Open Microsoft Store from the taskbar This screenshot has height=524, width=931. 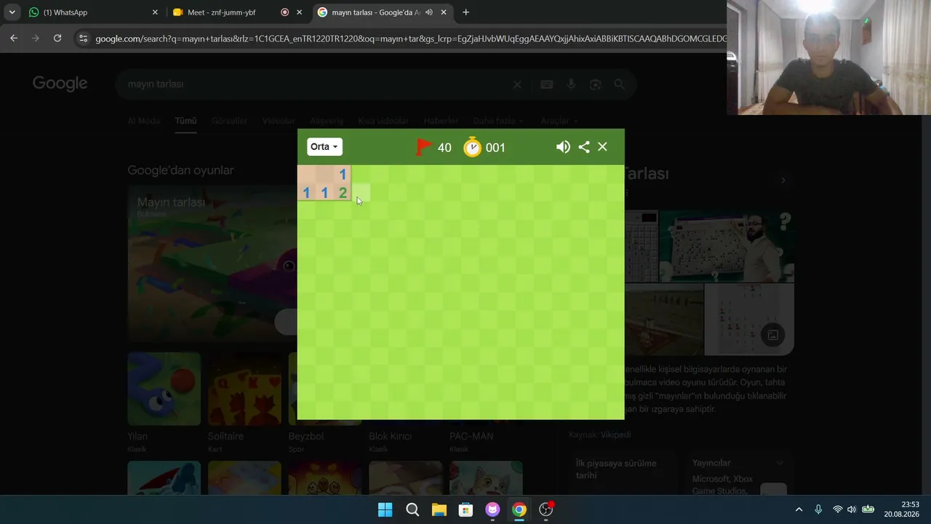click(x=465, y=509)
